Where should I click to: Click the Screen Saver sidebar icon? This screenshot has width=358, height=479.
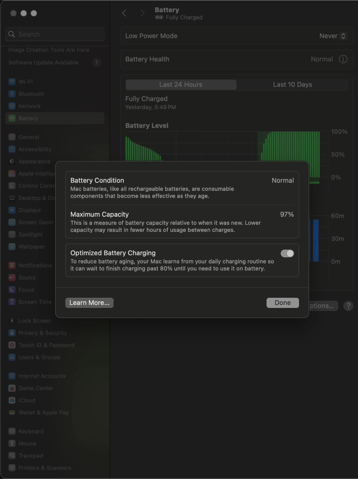(12, 222)
